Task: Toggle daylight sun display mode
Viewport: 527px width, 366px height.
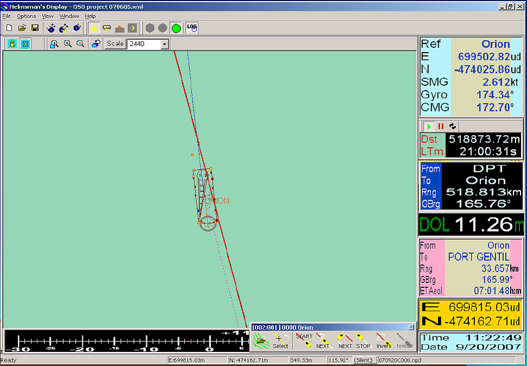Action: [x=94, y=28]
